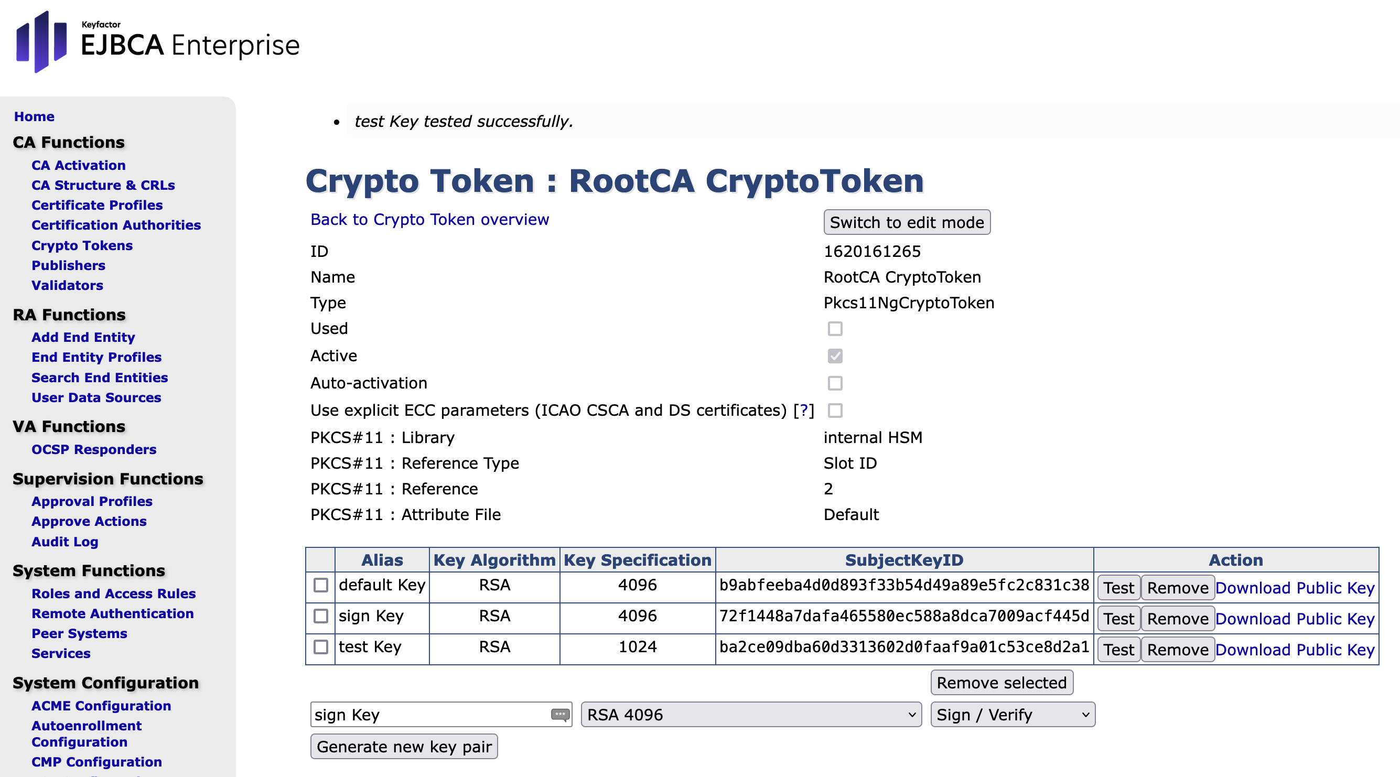1400x777 pixels.
Task: Go to Certification Authorities menu item
Action: (x=116, y=225)
